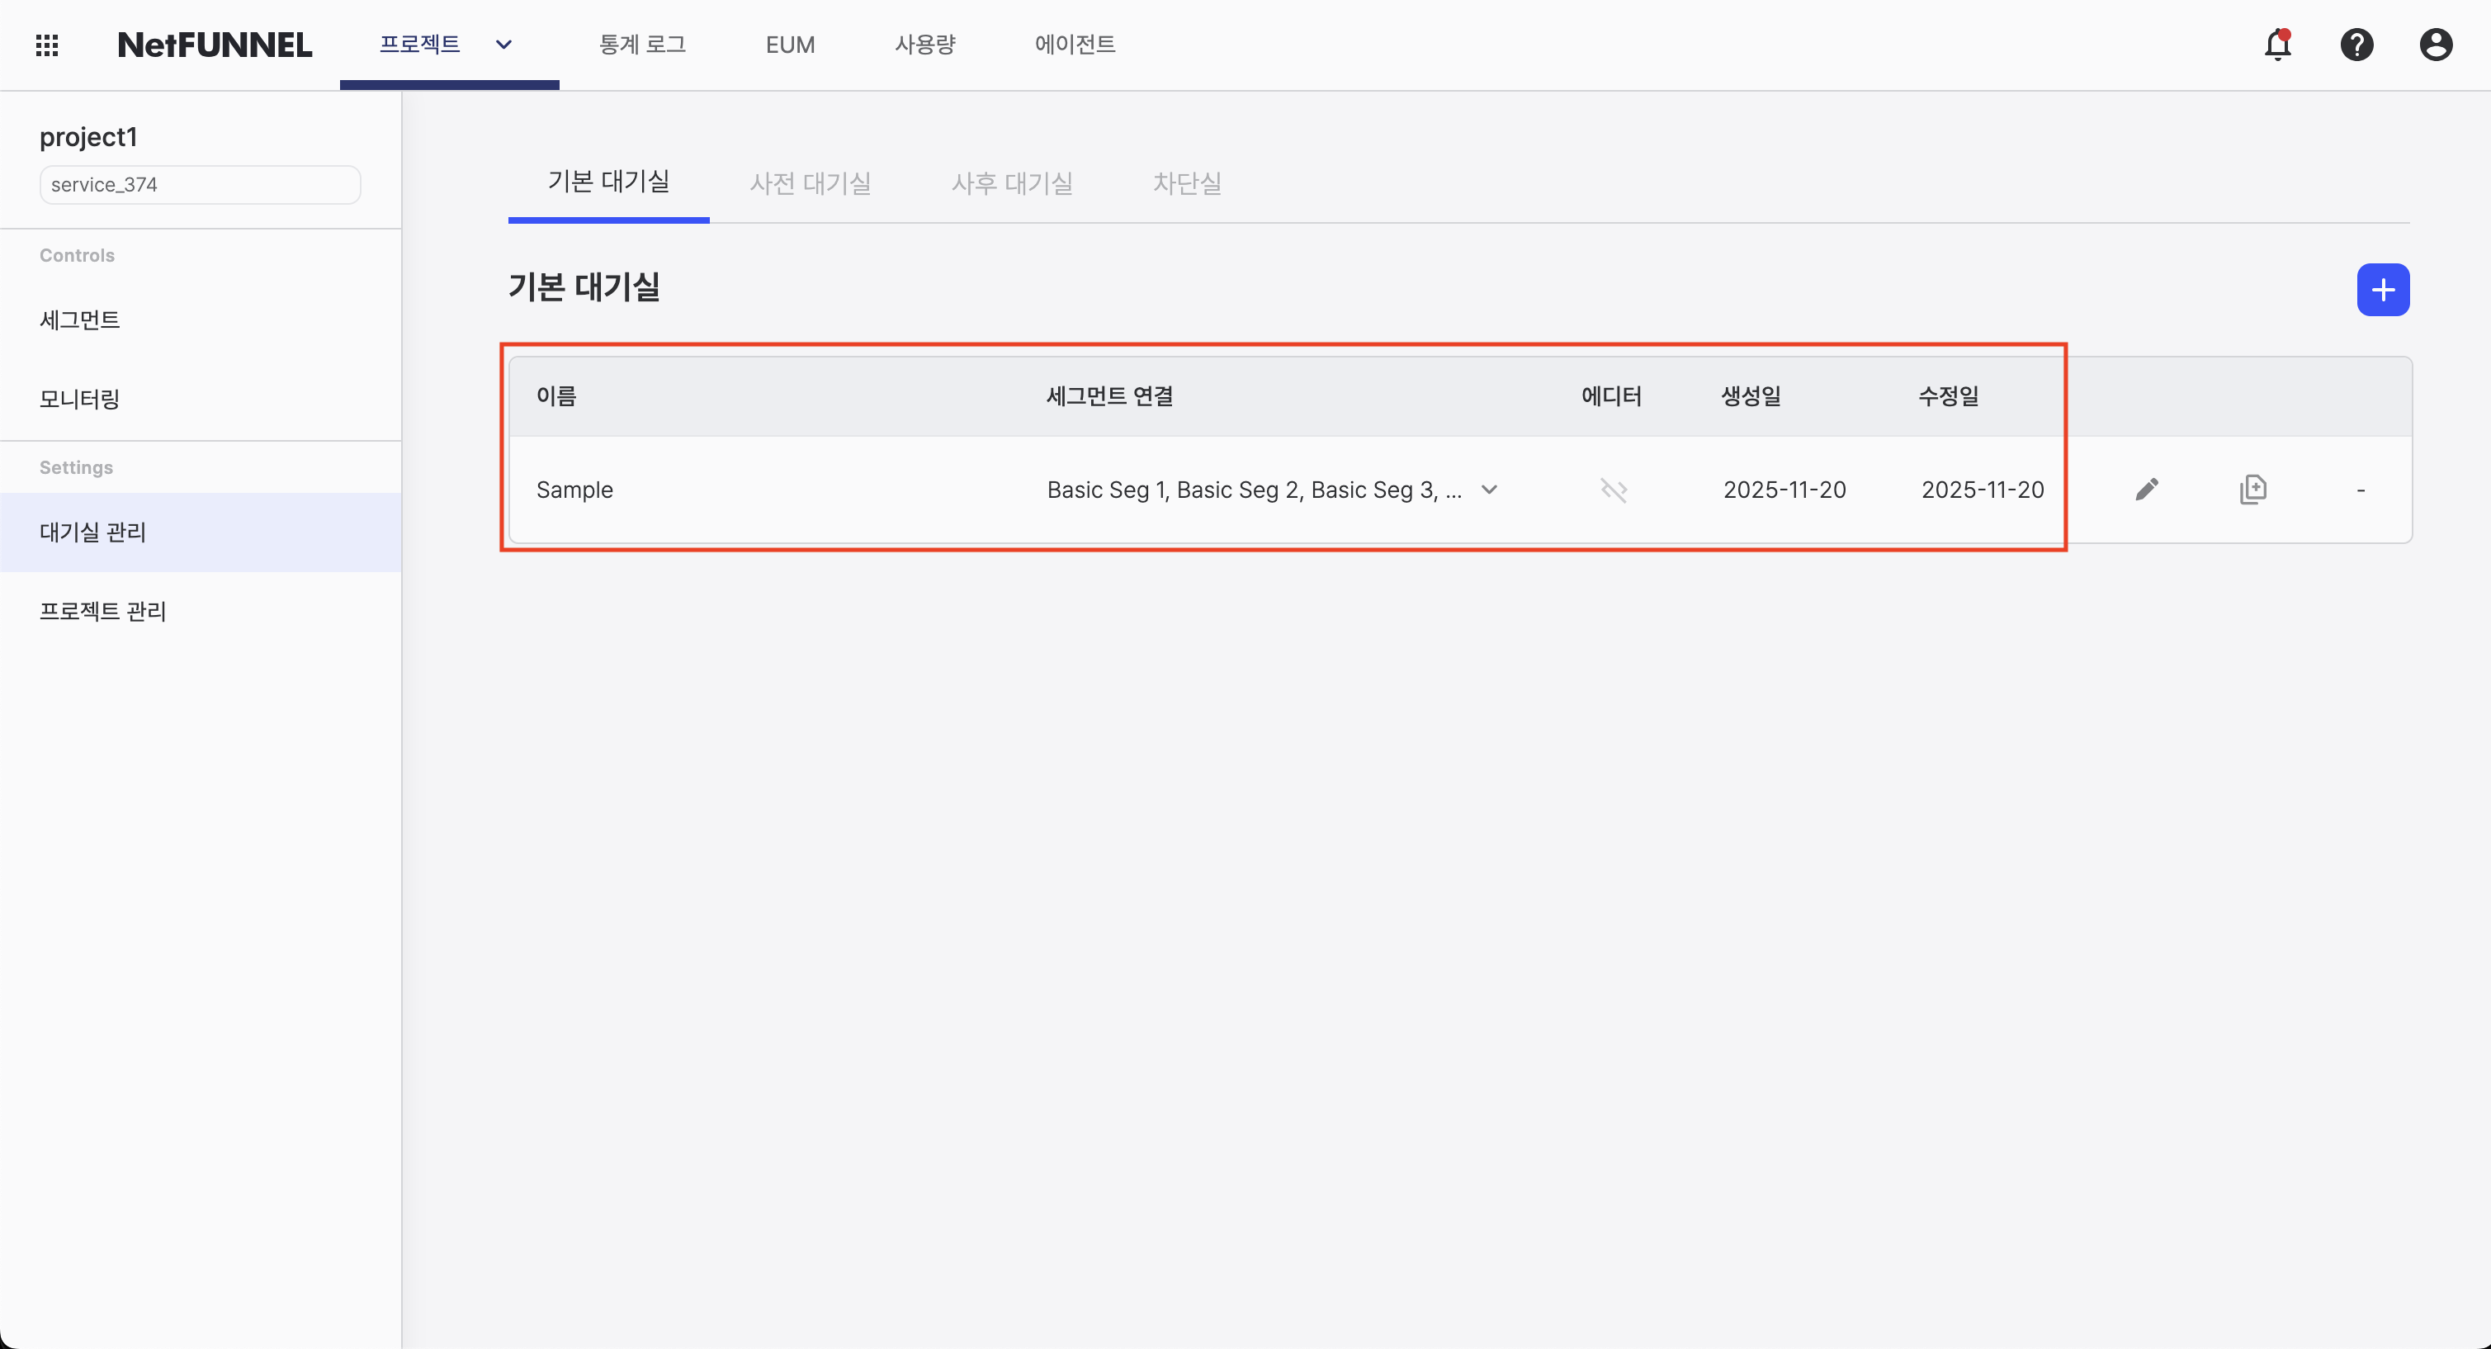Select 프로젝트 관리 in Settings sidebar

[102, 610]
